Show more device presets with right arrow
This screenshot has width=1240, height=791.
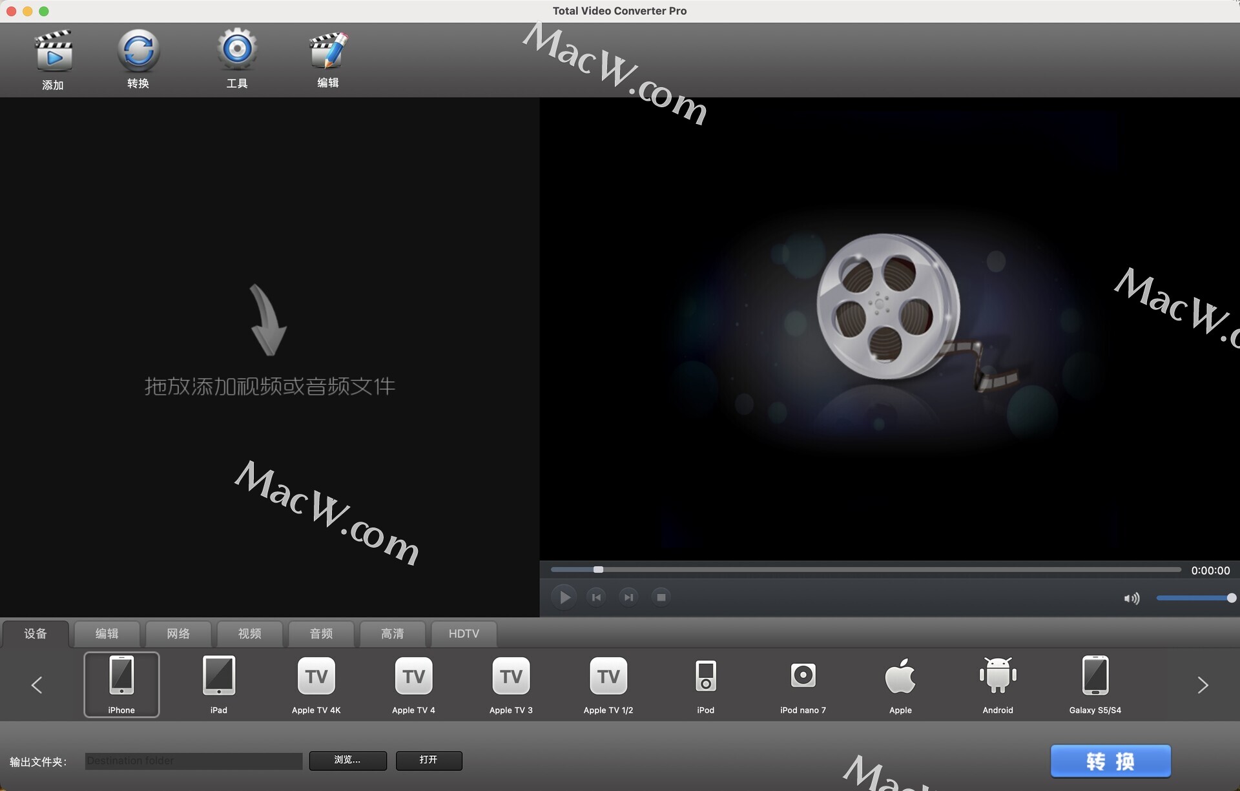(x=1203, y=685)
